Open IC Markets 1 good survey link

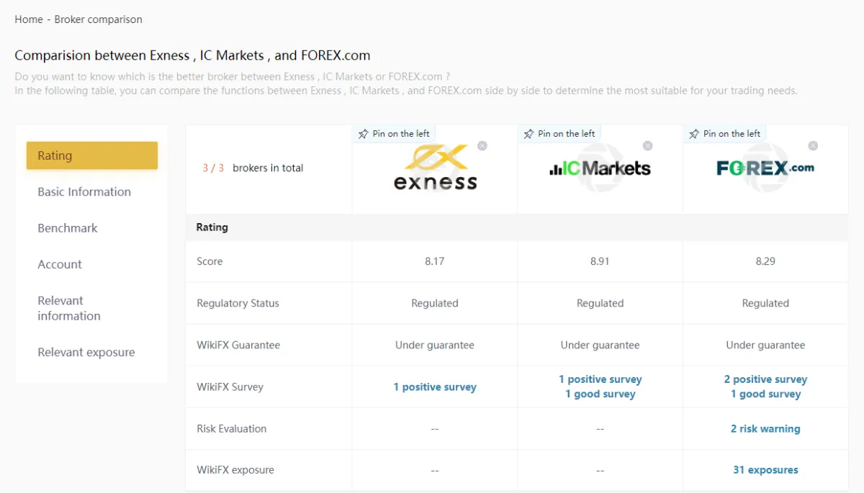pos(600,394)
